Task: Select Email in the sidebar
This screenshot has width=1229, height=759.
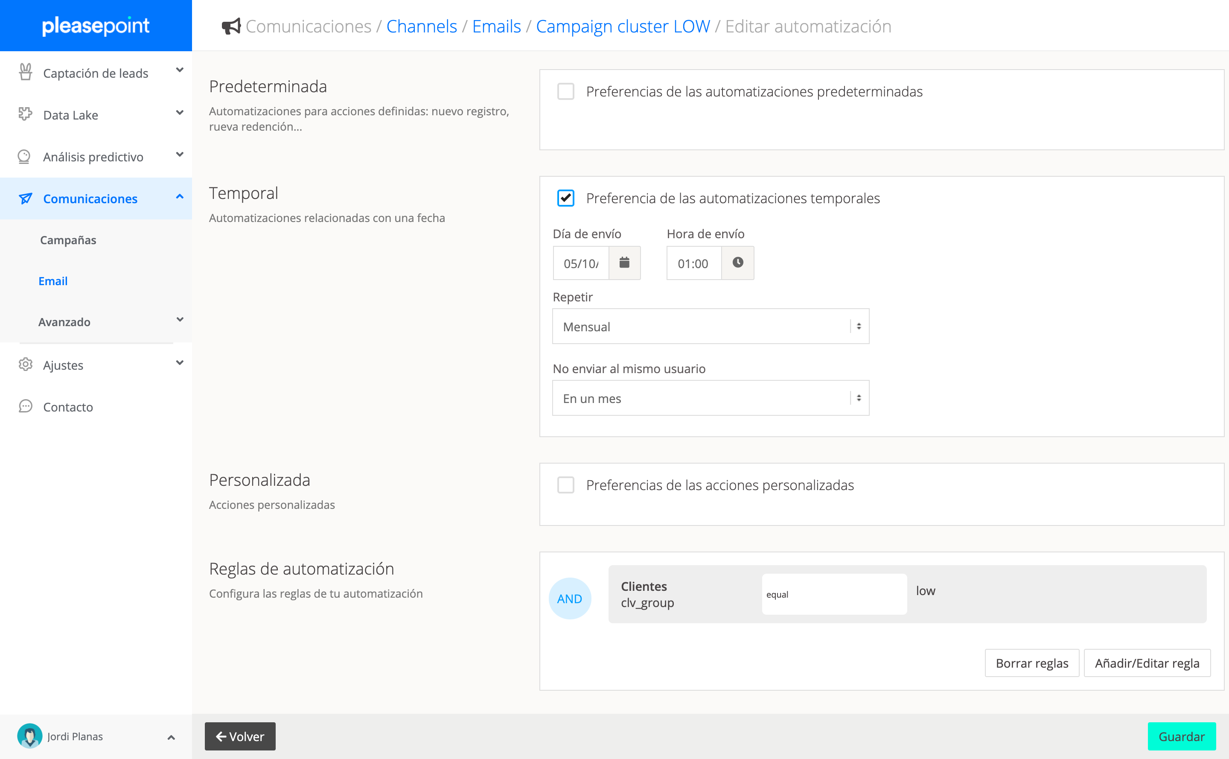Action: click(x=53, y=281)
